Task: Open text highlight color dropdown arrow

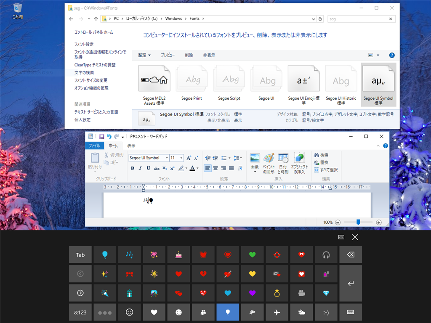Action: [186, 168]
